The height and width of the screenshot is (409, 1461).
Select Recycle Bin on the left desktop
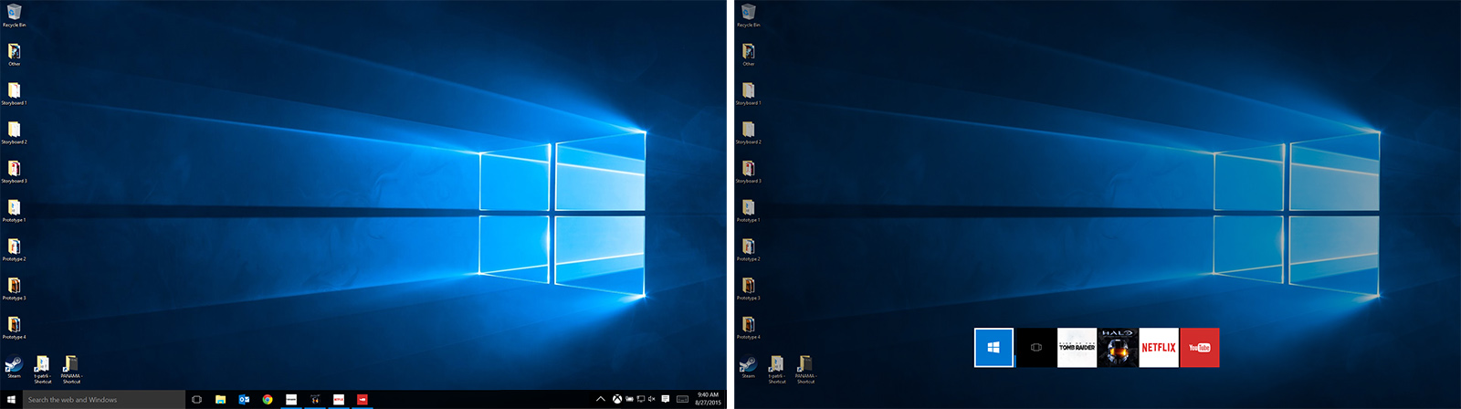[x=14, y=16]
